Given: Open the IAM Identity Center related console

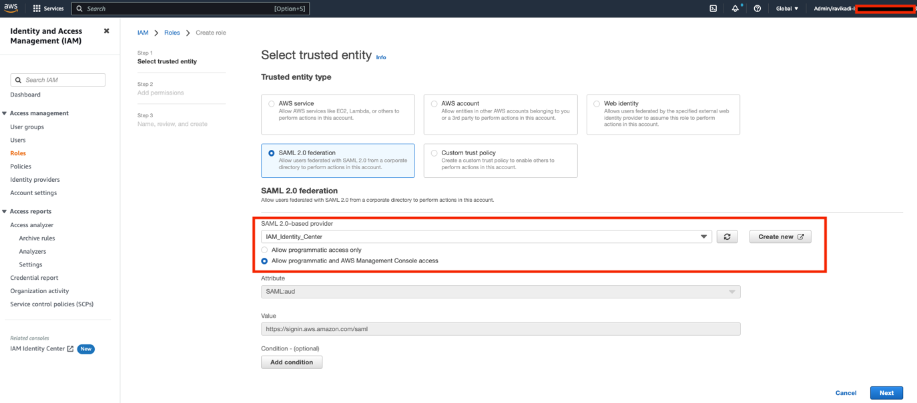Looking at the screenshot, I should point(37,348).
